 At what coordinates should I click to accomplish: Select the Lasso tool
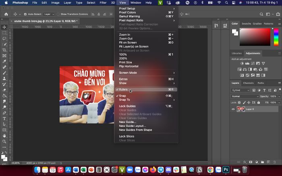(x=4, y=39)
